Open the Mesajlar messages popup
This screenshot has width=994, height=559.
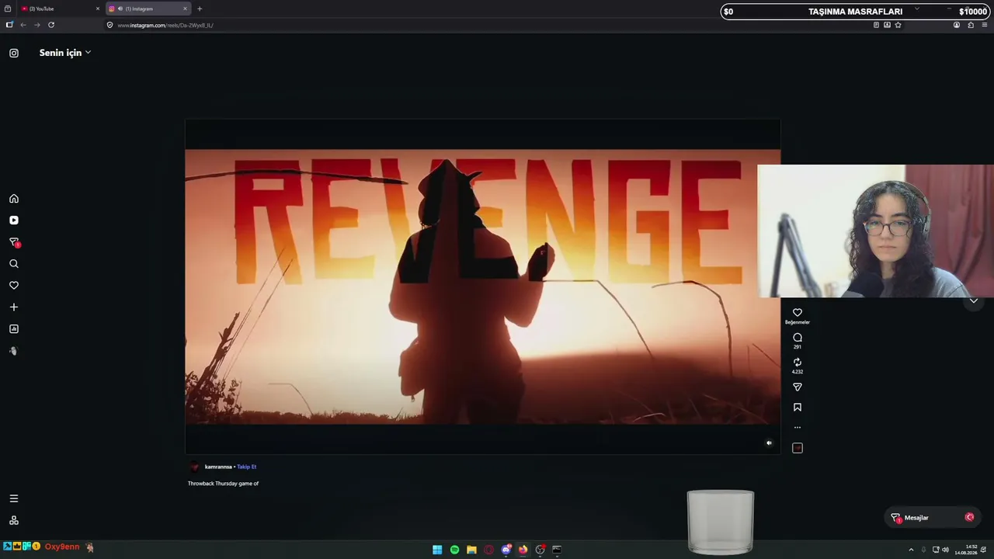coord(933,518)
